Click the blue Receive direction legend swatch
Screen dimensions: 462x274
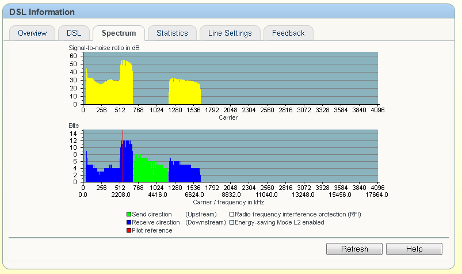[129, 222]
